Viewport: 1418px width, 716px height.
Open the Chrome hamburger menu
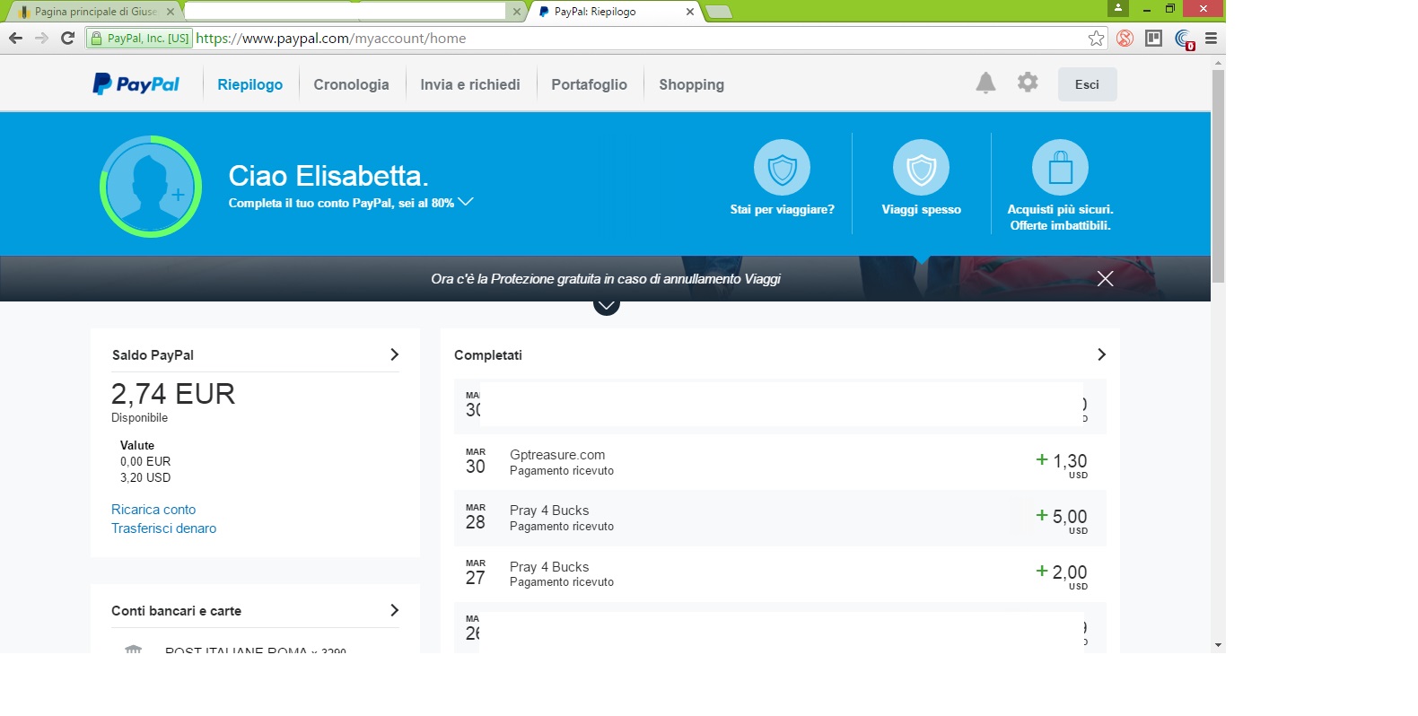[1211, 38]
